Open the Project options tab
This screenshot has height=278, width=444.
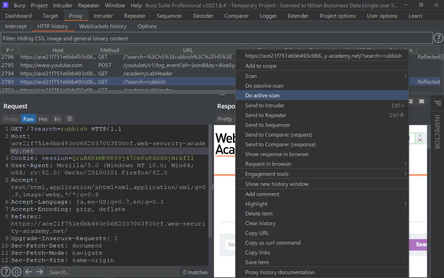[338, 16]
